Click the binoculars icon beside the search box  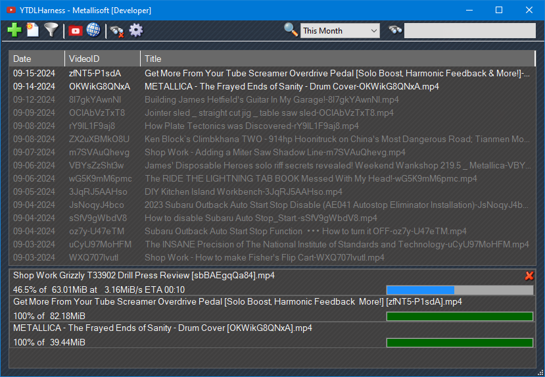(x=395, y=30)
